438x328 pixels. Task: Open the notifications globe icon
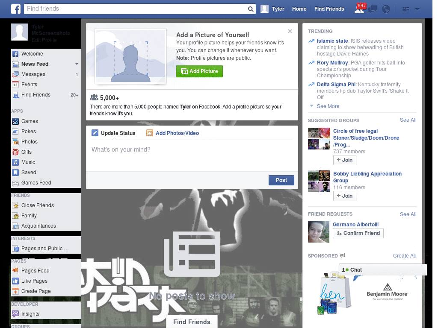386,9
